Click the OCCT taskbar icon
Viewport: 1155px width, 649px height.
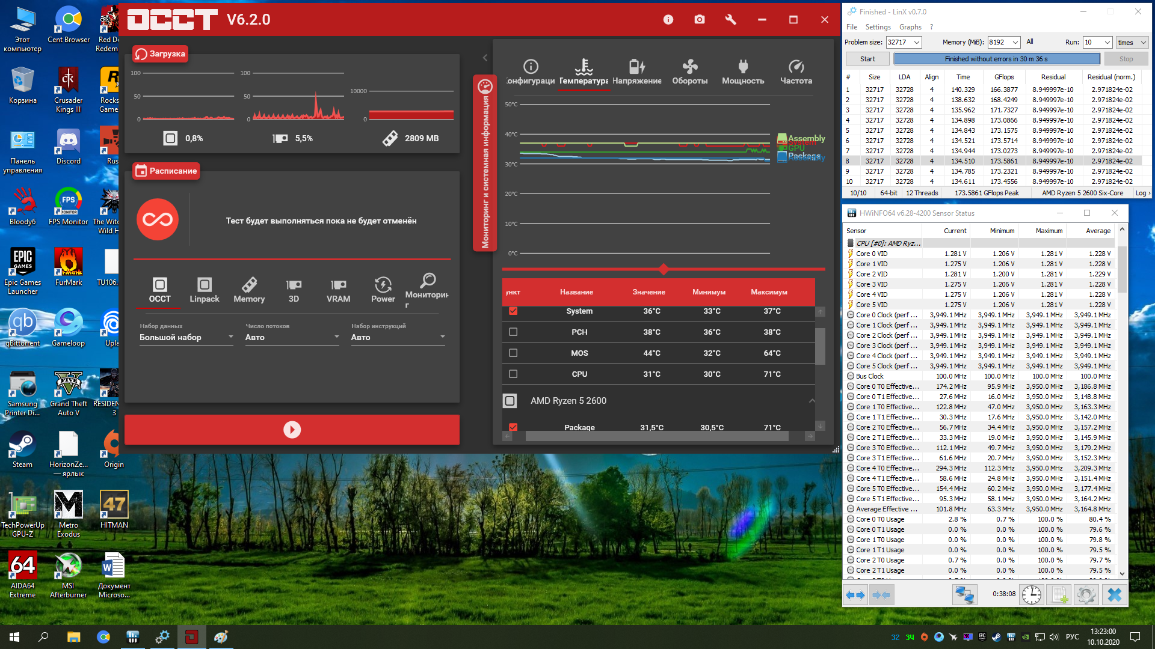(x=191, y=637)
